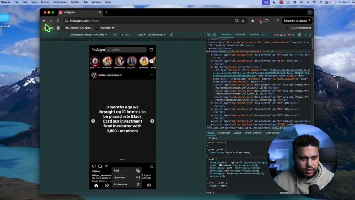The height and width of the screenshot is (200, 355).
Task: Open the Event Listeners tab
Action: tap(253, 133)
